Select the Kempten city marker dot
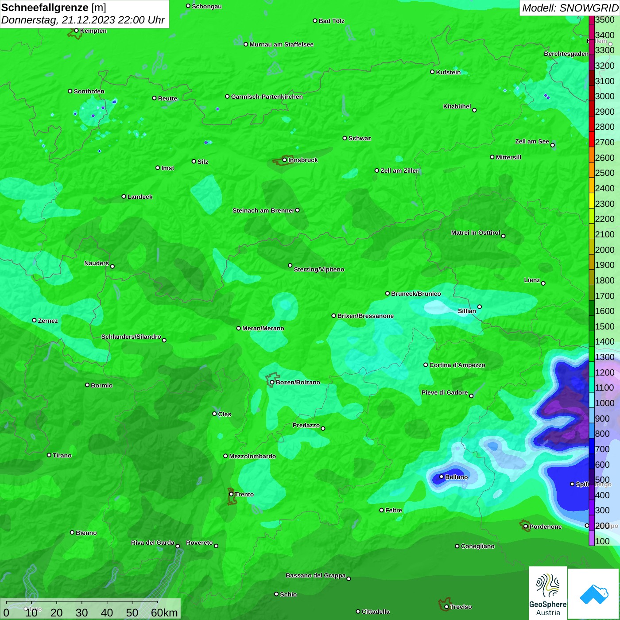Screen dimensions: 620x620 tap(76, 31)
